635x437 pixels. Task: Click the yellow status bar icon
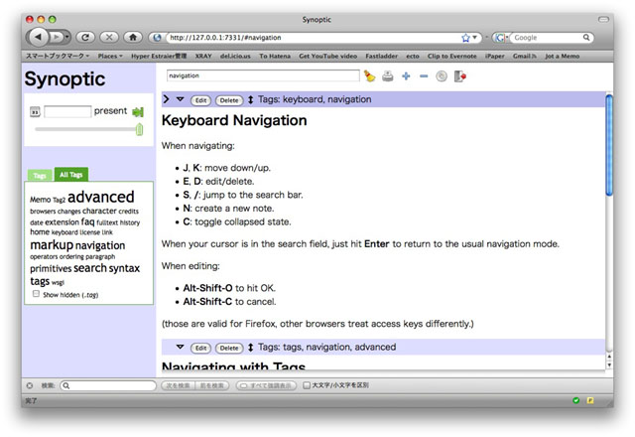coord(590,400)
